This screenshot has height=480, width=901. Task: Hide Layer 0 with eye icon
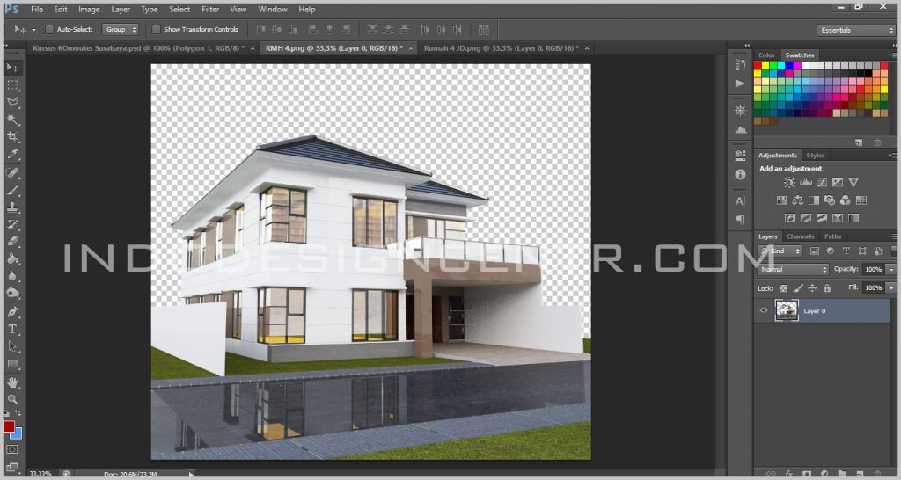click(x=764, y=310)
